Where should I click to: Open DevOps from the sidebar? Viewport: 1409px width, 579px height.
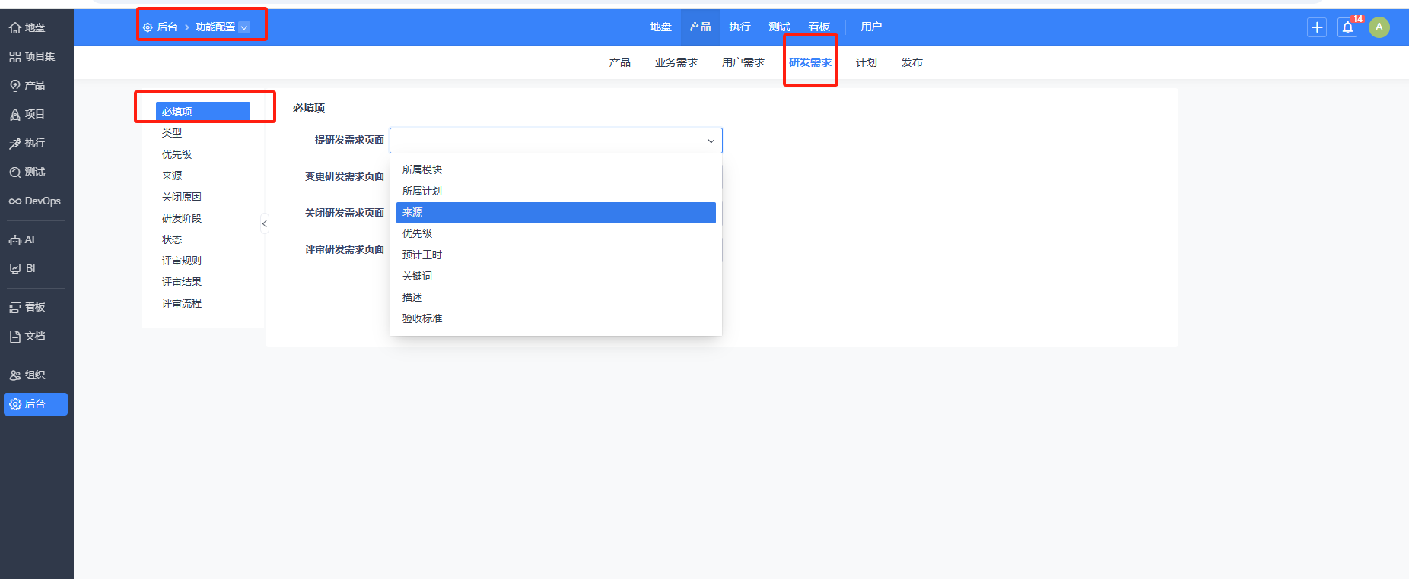[35, 201]
